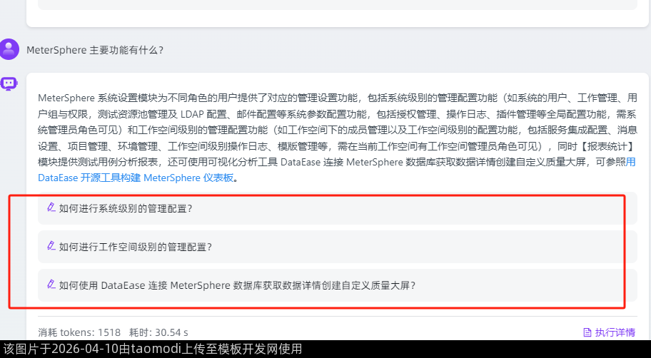Click the document icon next to 执行详情
Screen dimensions: 651x358
[x=587, y=332]
